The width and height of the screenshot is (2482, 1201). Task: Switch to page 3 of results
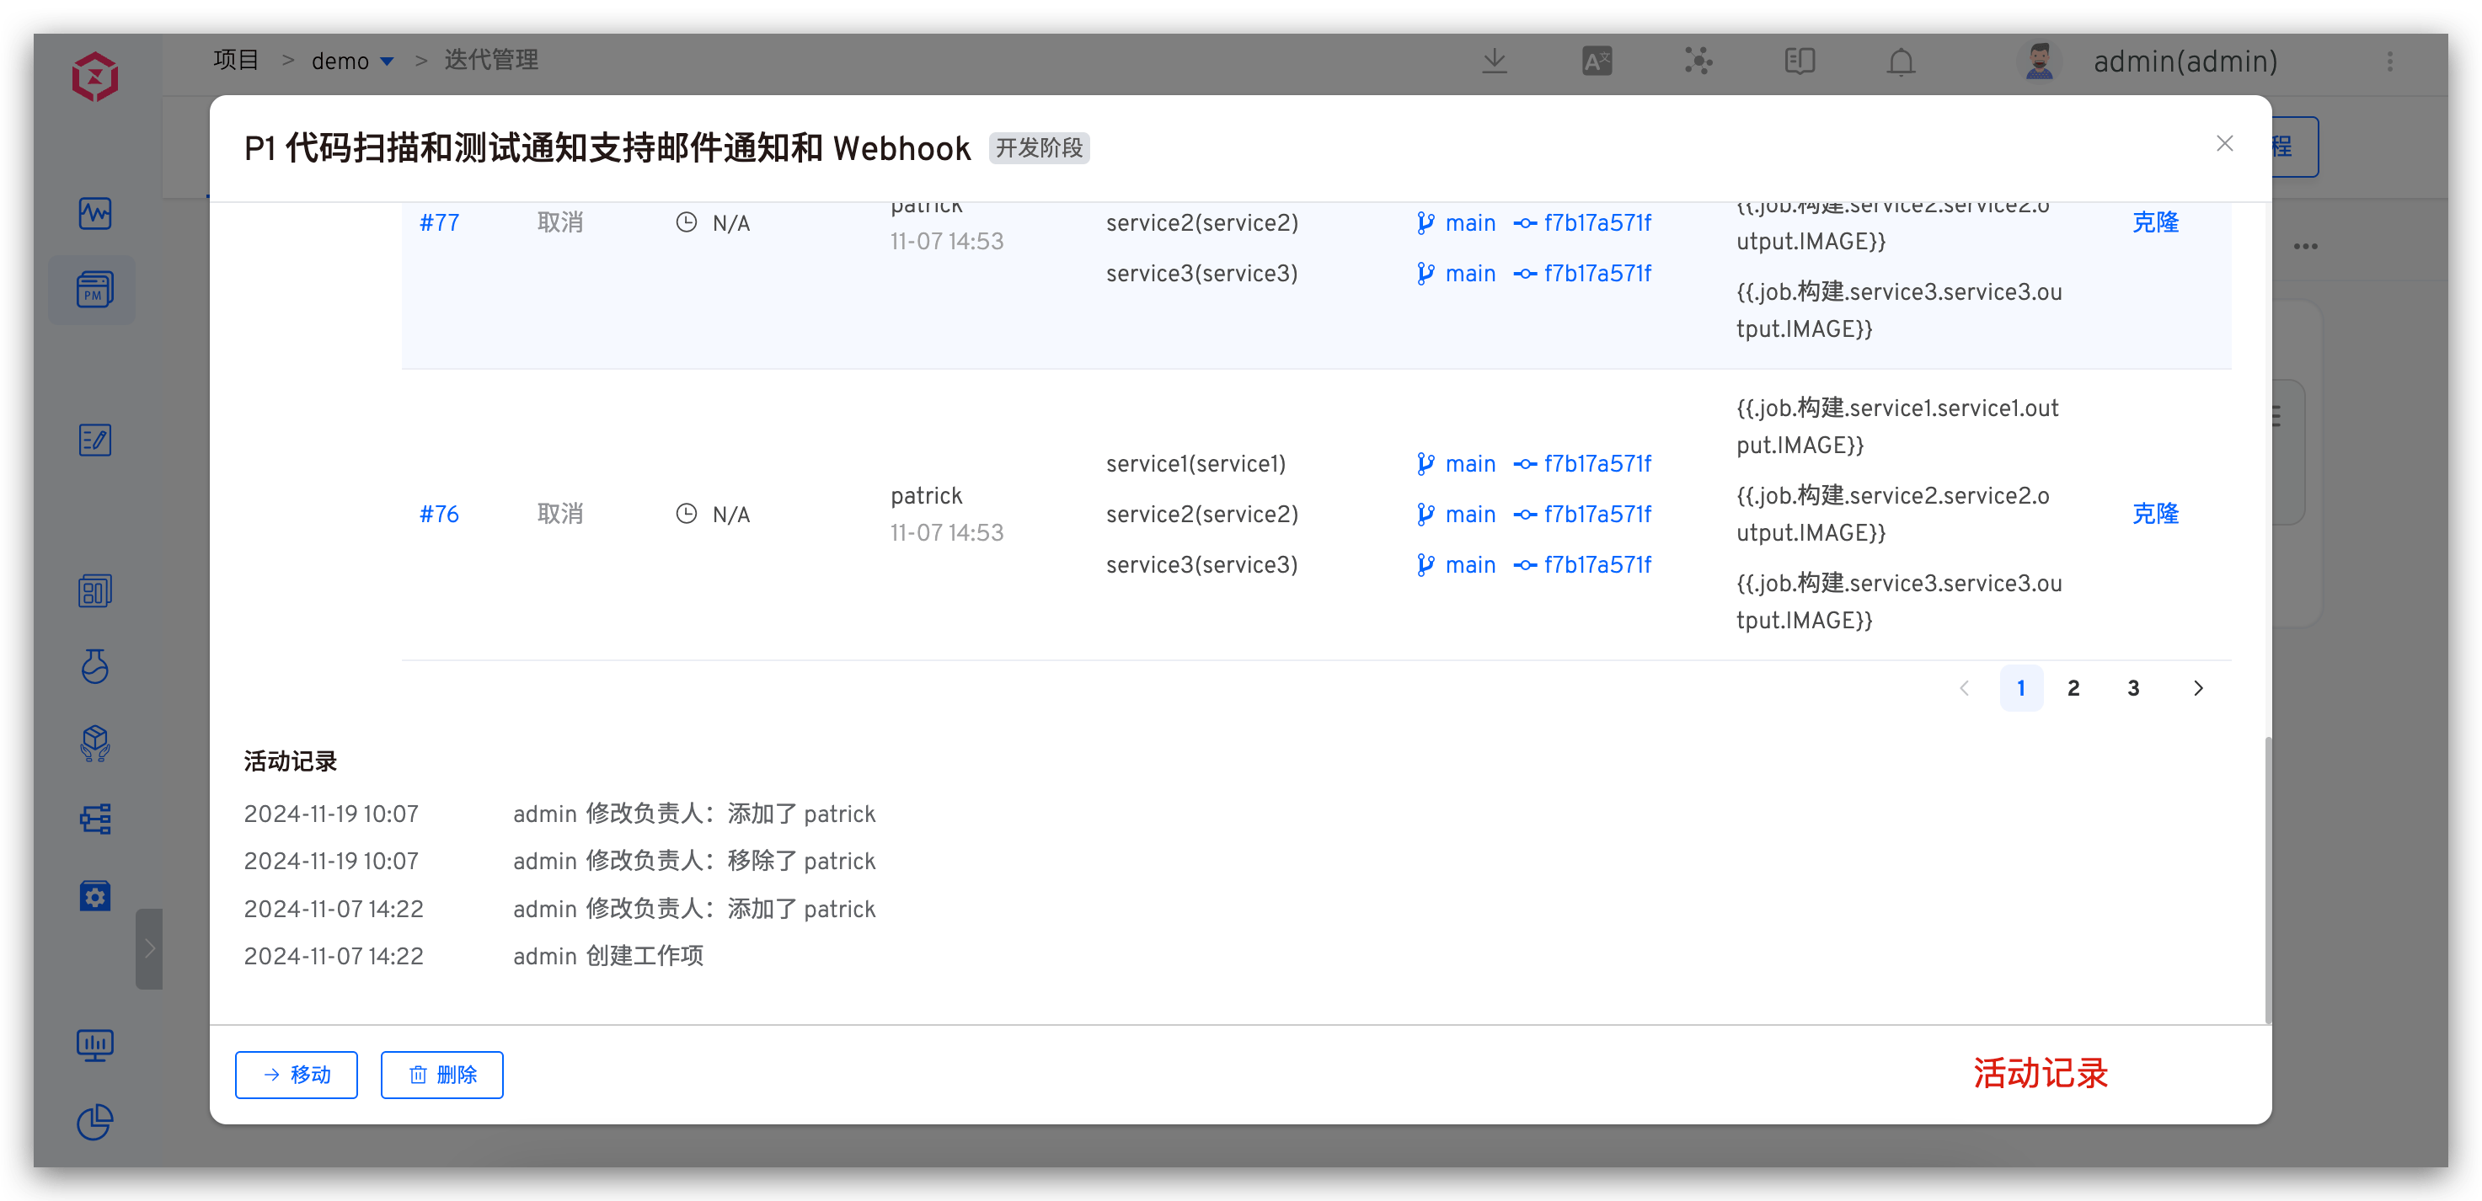pyautogui.click(x=2133, y=687)
